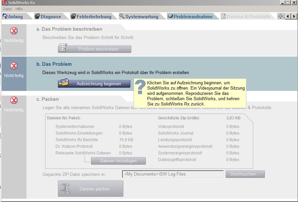Click the SolidWorks Journal row label
Image resolution: width=298 pixels, height=202 pixels.
click(176, 133)
